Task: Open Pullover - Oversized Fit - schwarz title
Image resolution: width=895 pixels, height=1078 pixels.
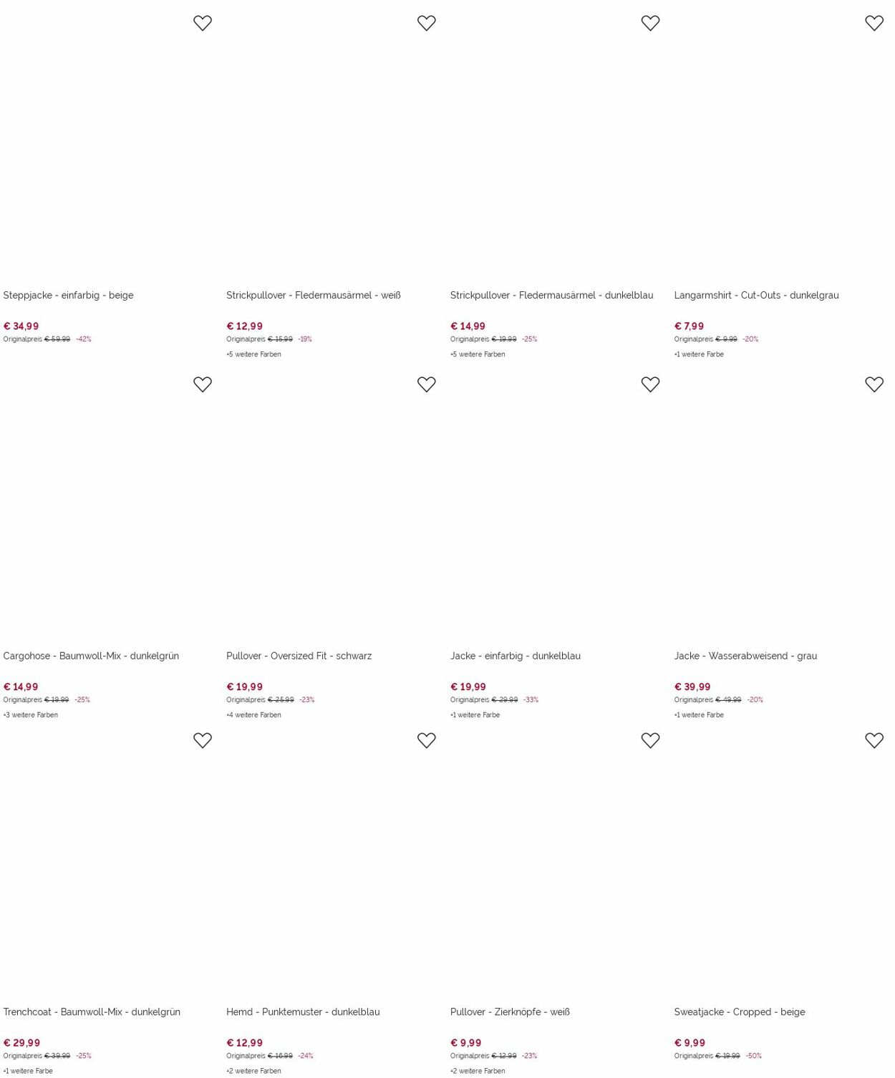Action: click(x=299, y=656)
